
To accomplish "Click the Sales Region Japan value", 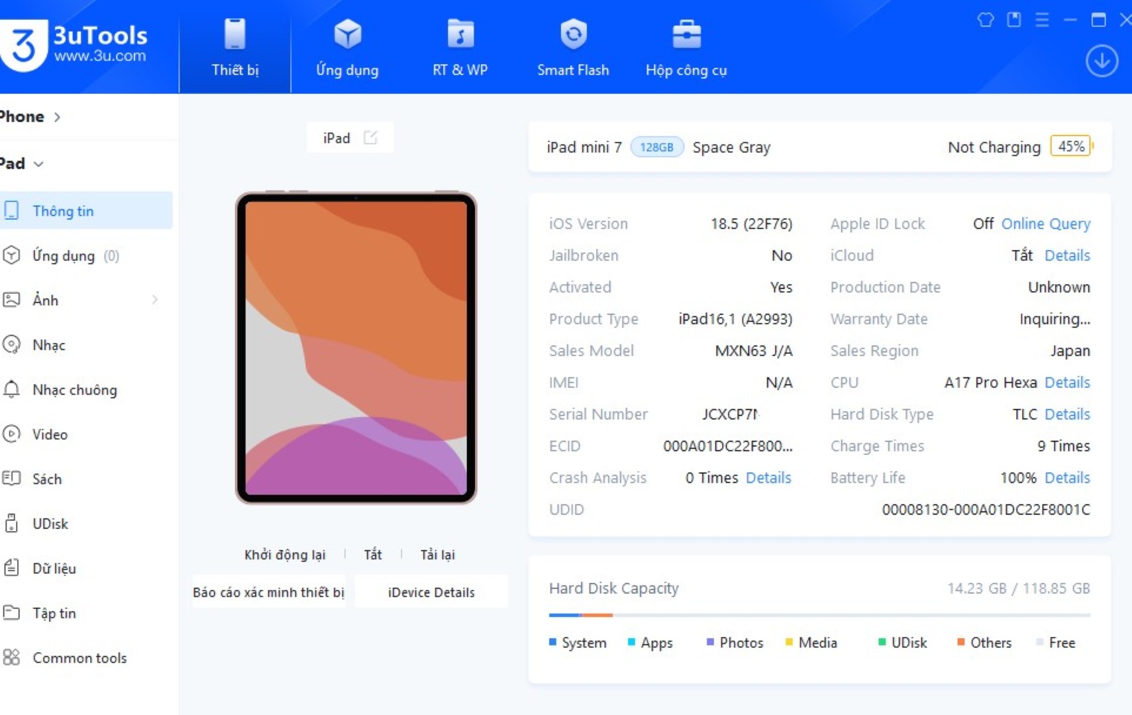I will (x=1070, y=351).
